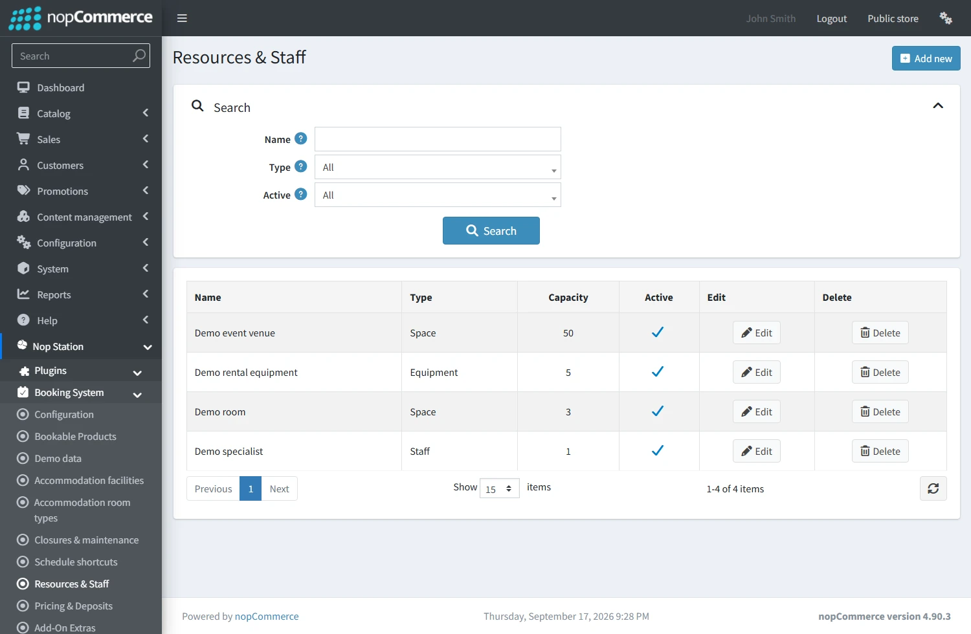971x634 pixels.
Task: Click the Logout link
Action: pyautogui.click(x=831, y=19)
